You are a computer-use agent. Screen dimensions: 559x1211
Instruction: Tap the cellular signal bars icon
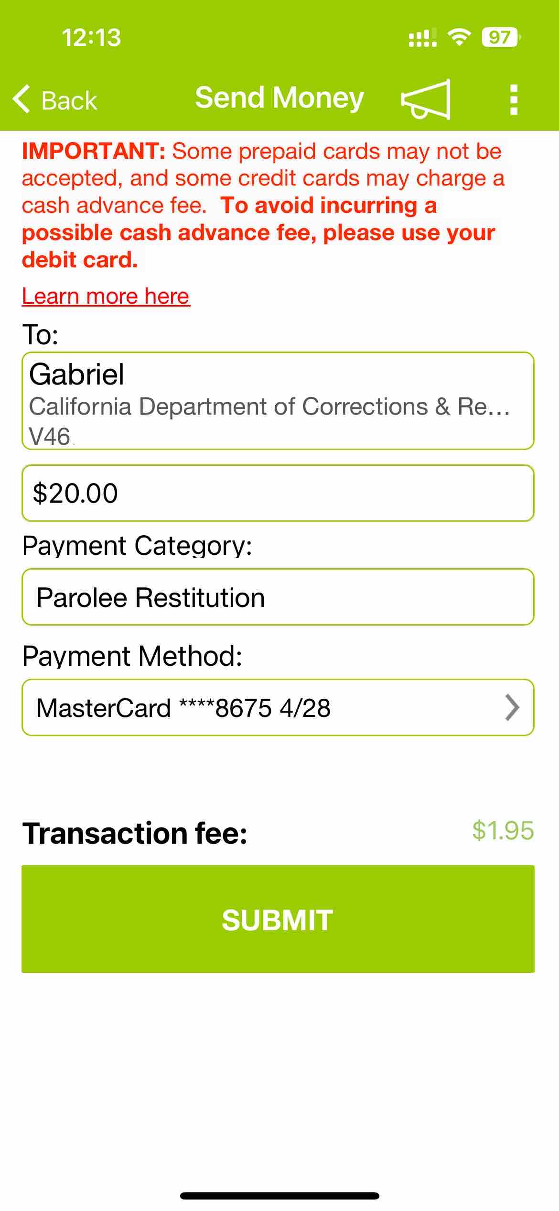(x=422, y=38)
